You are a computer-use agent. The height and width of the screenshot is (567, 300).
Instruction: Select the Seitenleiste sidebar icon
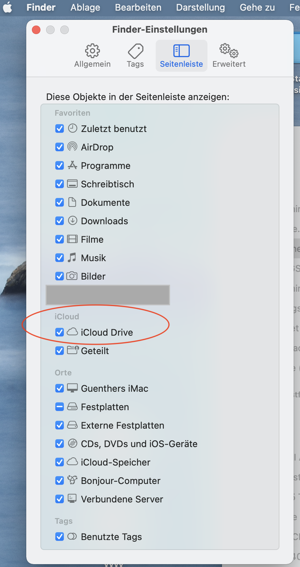point(181,51)
